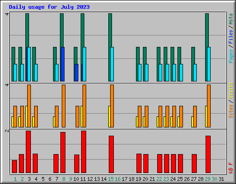Click the 'Daily usage for July 2023' title
Viewport: 236px width, 184px height.
(49, 7)
